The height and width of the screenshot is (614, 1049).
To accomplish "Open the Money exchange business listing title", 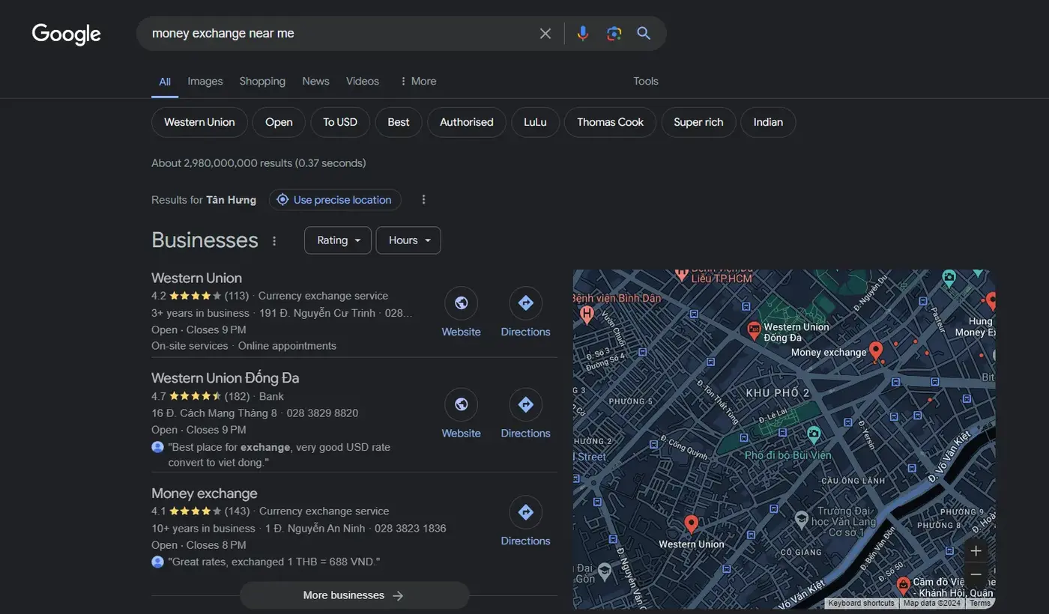I will pyautogui.click(x=205, y=493).
